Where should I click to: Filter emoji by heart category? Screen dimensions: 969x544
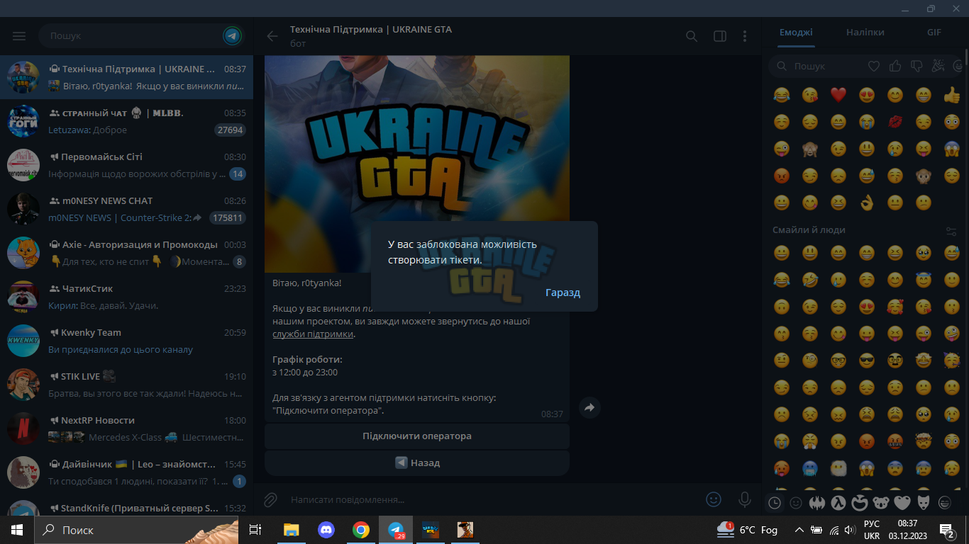pos(874,66)
